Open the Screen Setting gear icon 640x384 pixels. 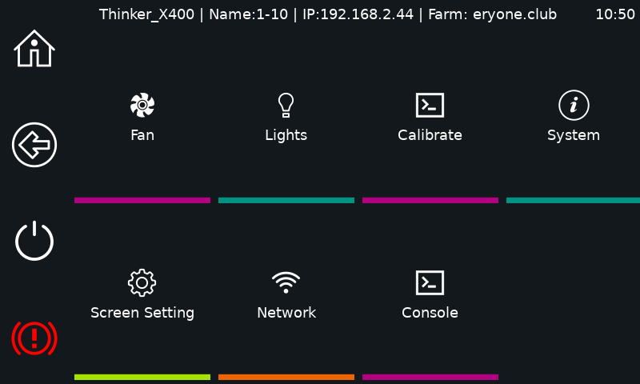142,282
